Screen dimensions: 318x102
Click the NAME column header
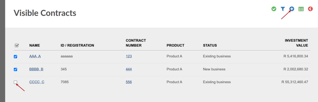point(34,45)
